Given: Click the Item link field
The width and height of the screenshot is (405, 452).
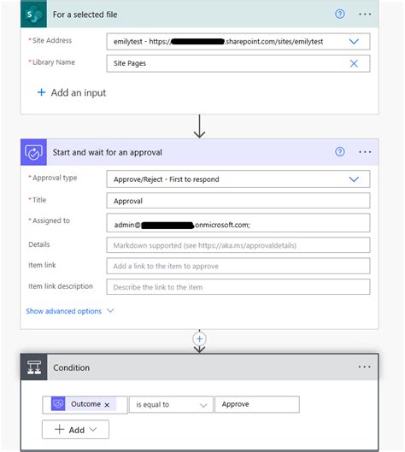Looking at the screenshot, I should pyautogui.click(x=238, y=266).
